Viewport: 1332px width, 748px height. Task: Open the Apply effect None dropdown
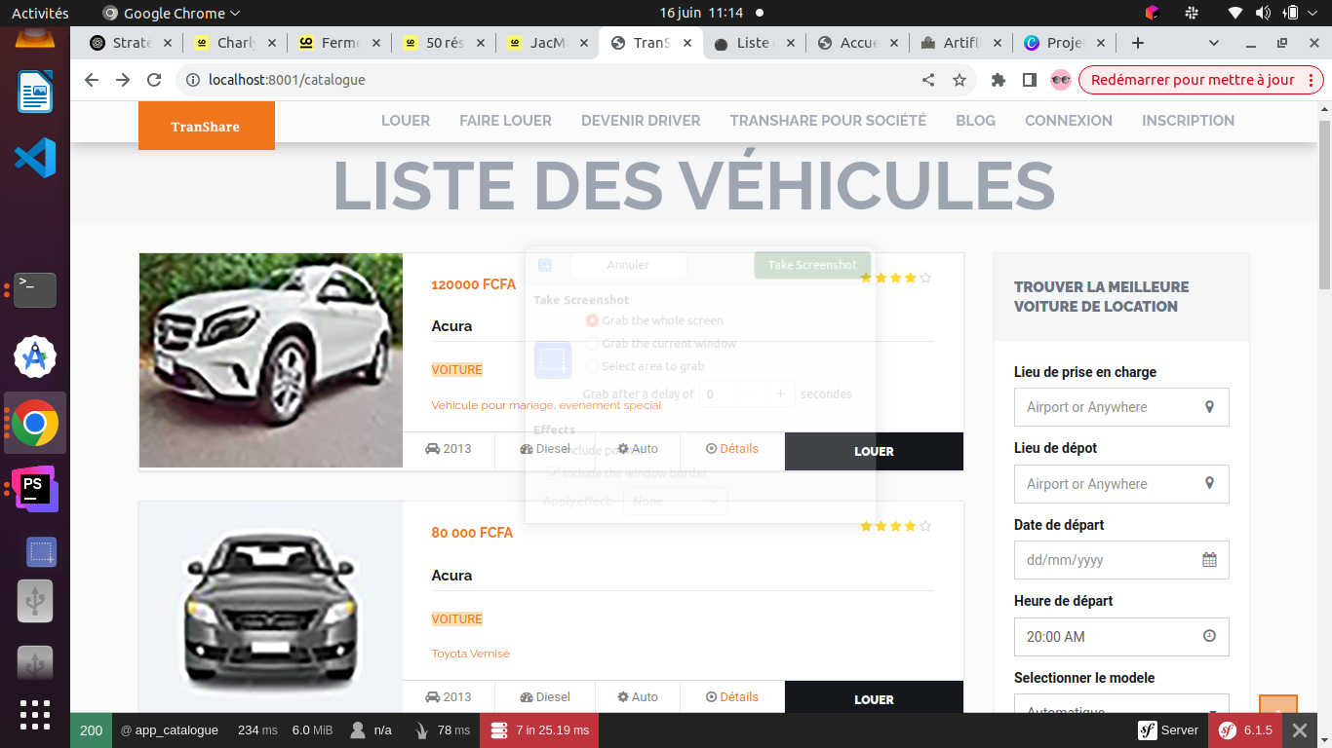point(675,501)
